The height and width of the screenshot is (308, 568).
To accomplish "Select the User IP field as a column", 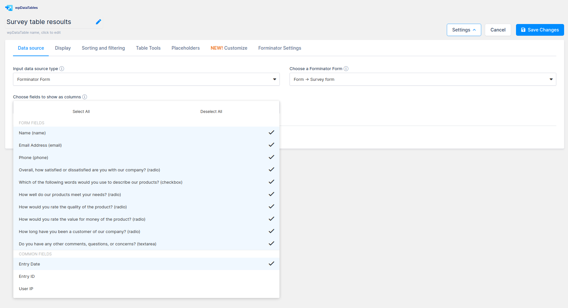I will [x=146, y=289].
